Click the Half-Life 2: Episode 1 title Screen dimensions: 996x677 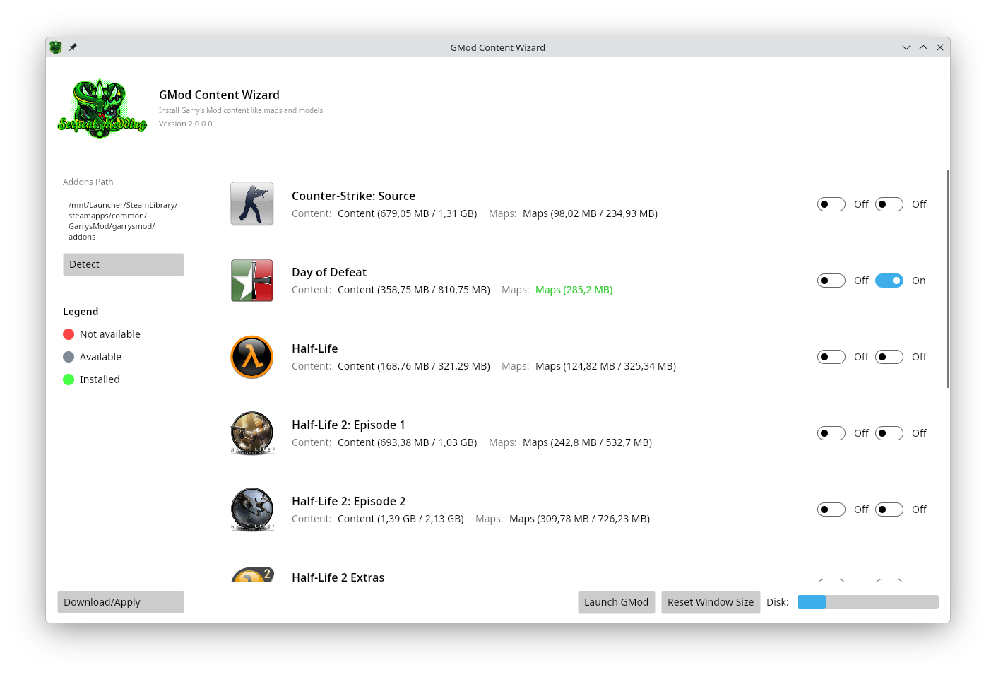click(x=348, y=425)
